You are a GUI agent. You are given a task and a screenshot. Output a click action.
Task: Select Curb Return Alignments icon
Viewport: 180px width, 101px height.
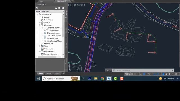click(45, 36)
